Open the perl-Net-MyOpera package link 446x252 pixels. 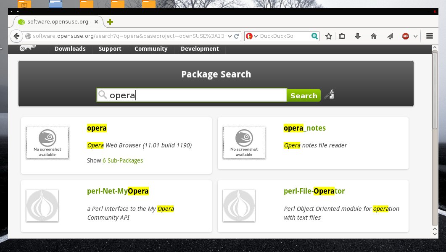tap(118, 191)
